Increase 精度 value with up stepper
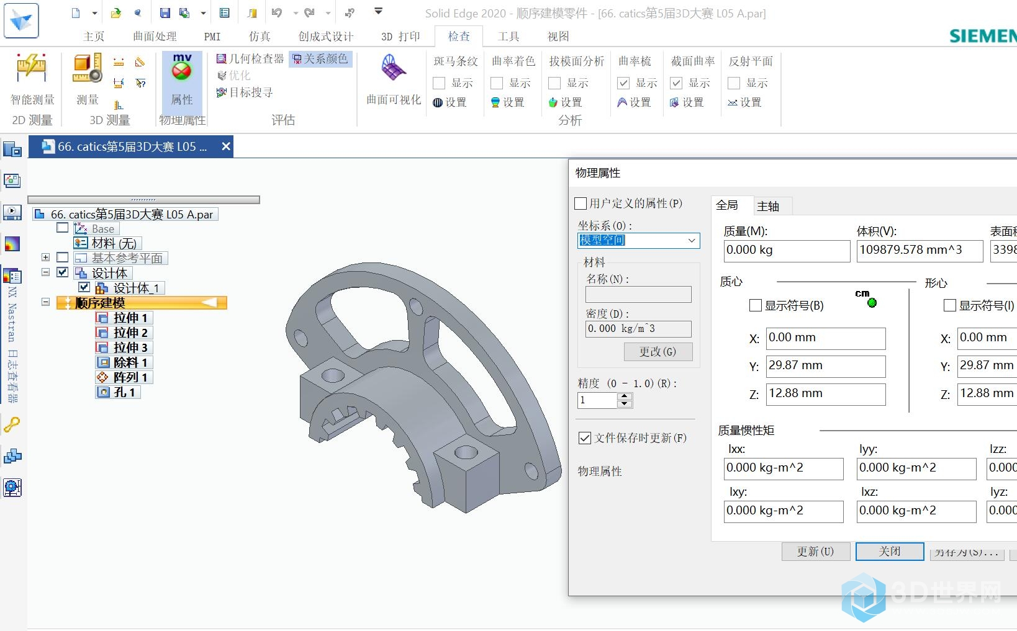 tap(625, 396)
